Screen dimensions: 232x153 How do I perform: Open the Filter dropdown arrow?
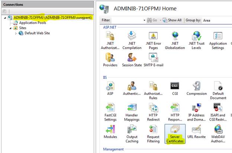click(144, 20)
